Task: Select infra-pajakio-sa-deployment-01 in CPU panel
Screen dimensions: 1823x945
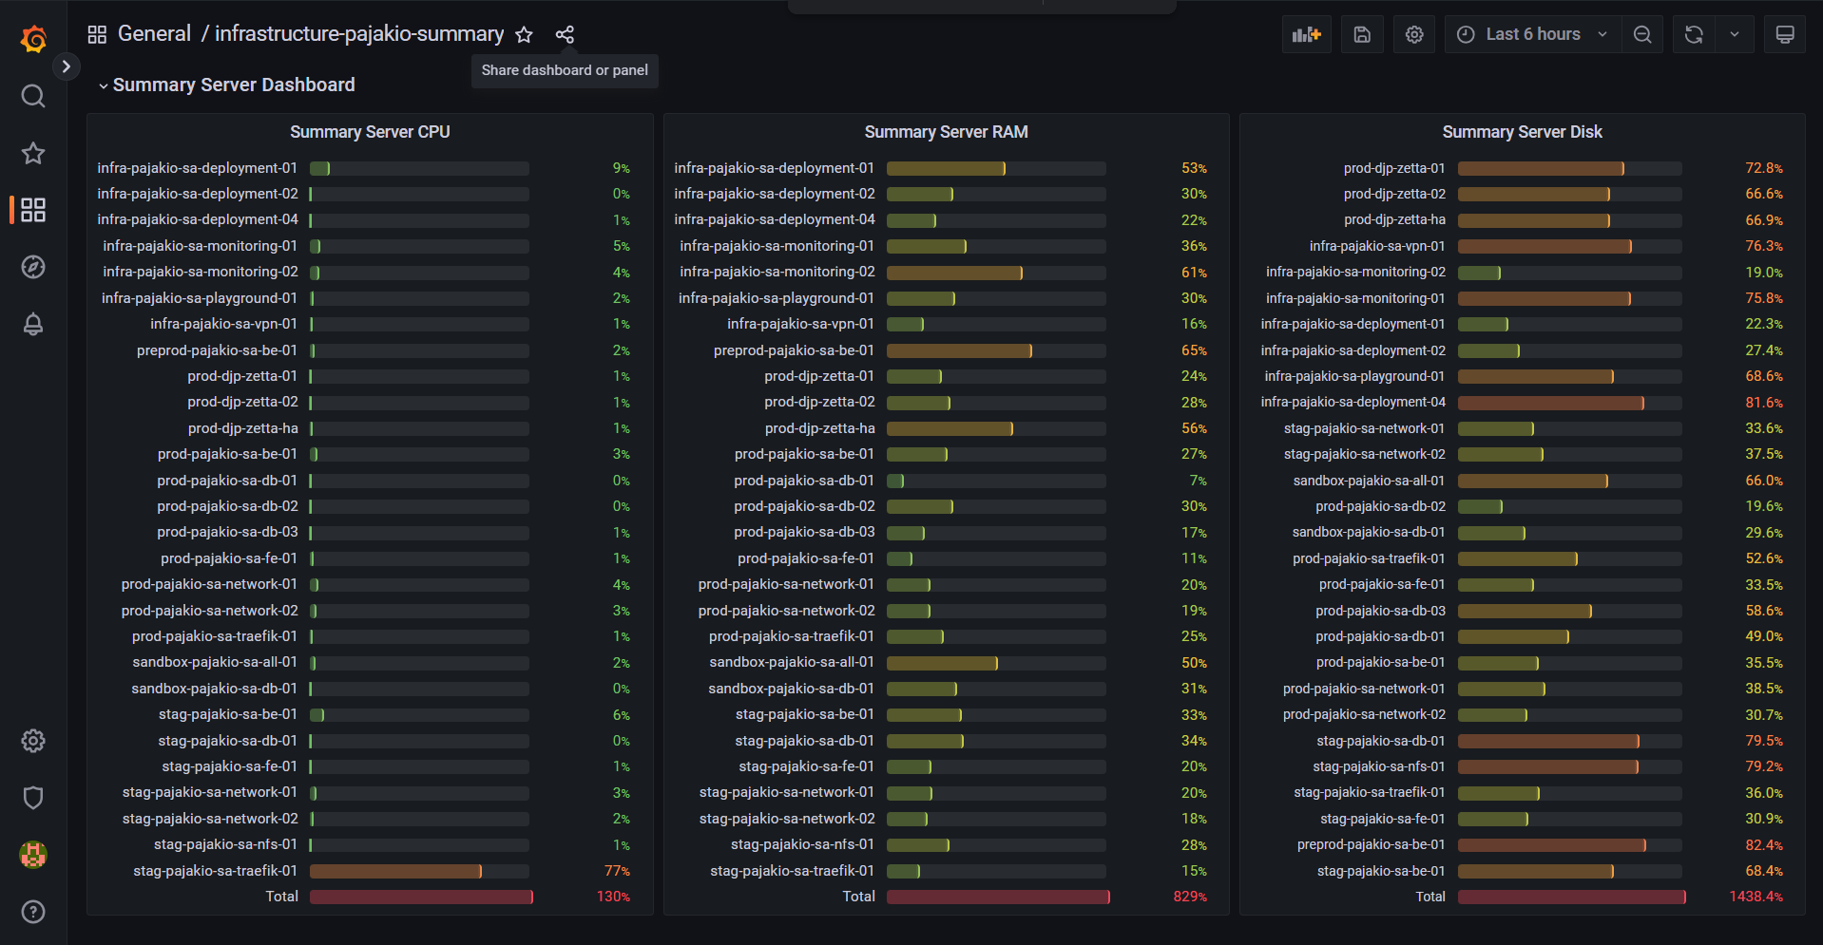Action: coord(198,168)
